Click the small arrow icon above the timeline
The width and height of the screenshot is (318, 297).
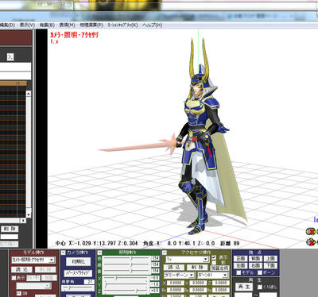click(10, 57)
